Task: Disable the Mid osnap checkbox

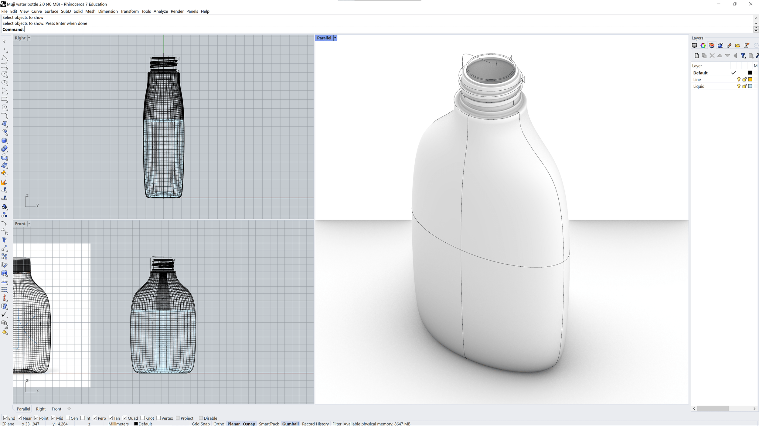Action: tap(53, 418)
